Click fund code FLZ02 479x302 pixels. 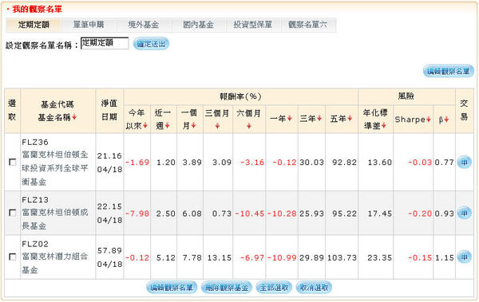35,244
